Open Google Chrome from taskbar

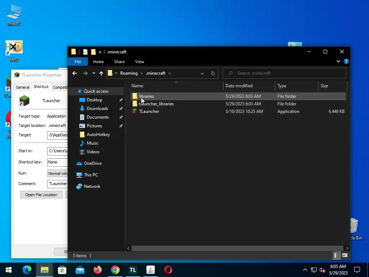click(x=115, y=270)
